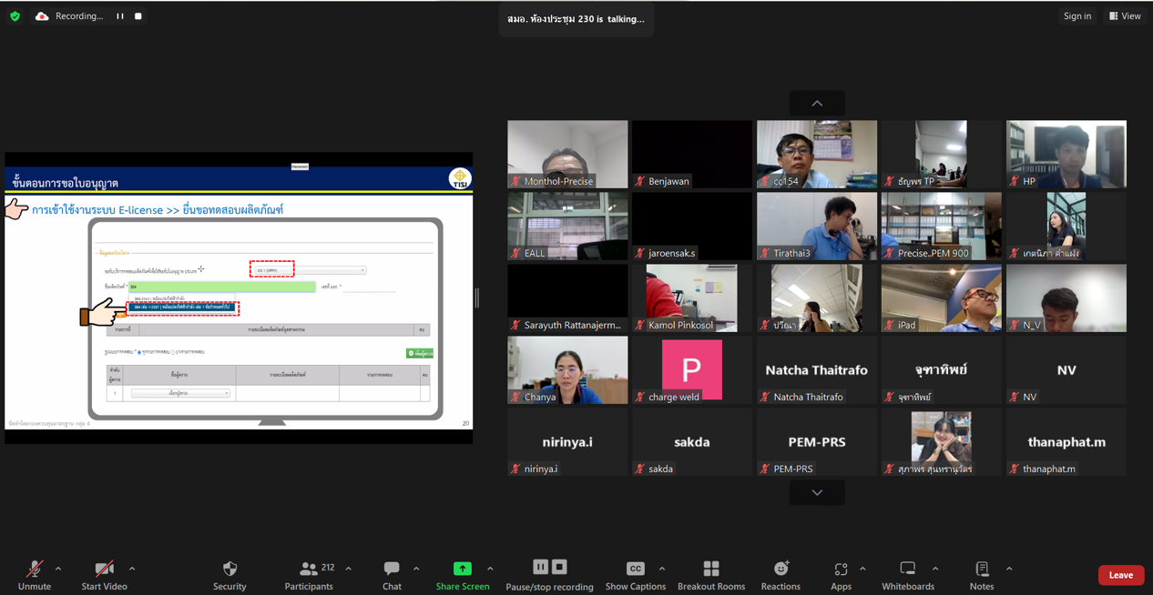
Task: Open the Apps panel
Action: [x=841, y=570]
